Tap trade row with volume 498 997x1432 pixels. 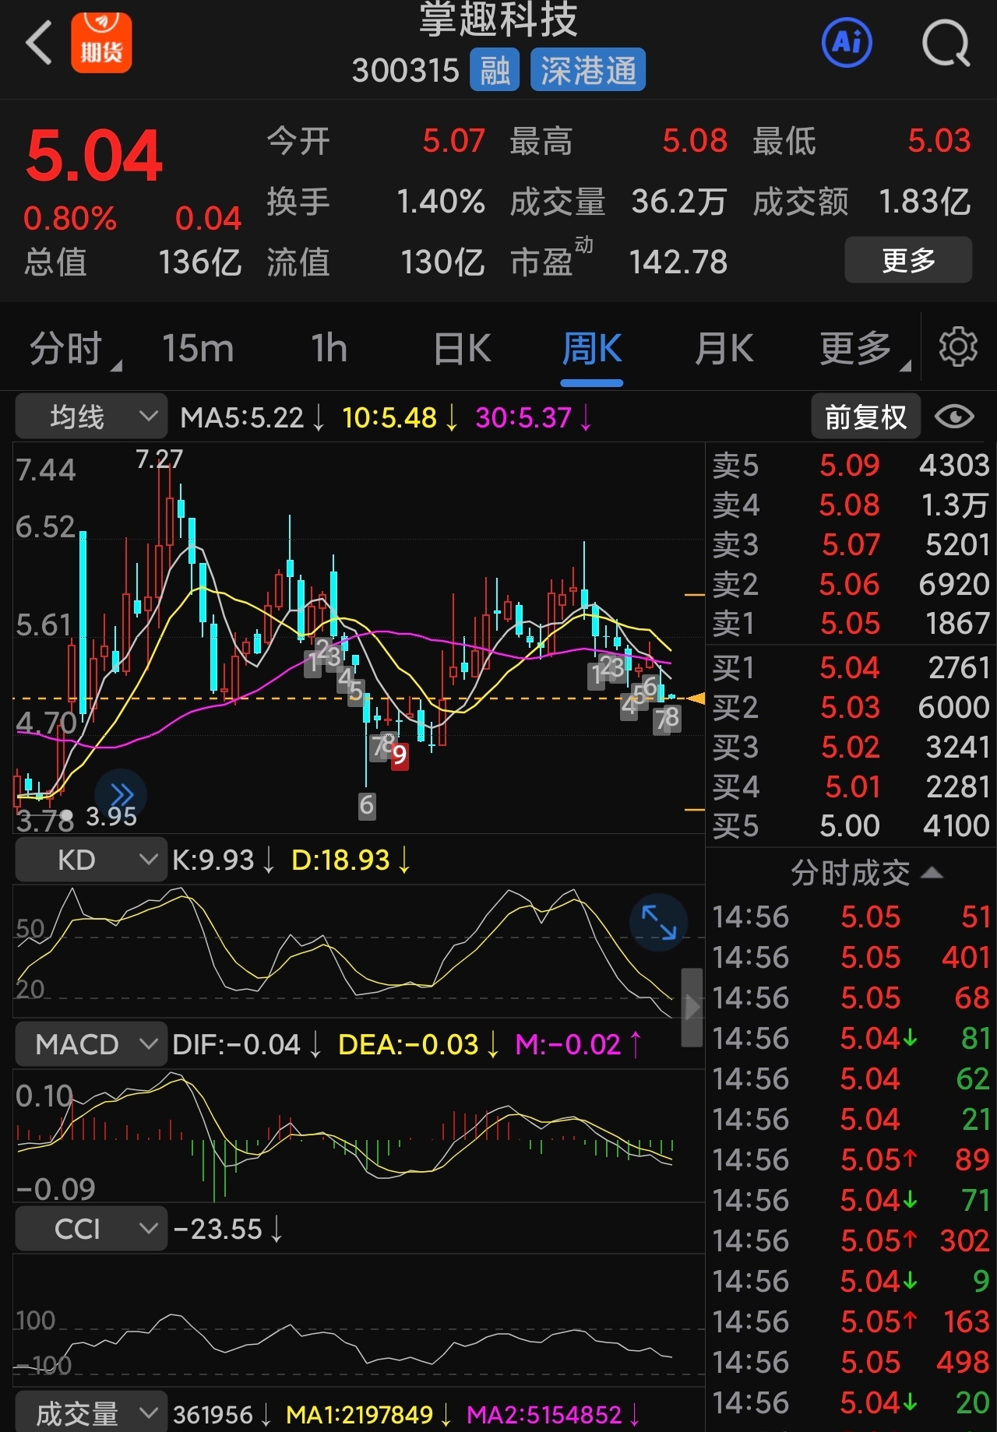(x=851, y=1362)
